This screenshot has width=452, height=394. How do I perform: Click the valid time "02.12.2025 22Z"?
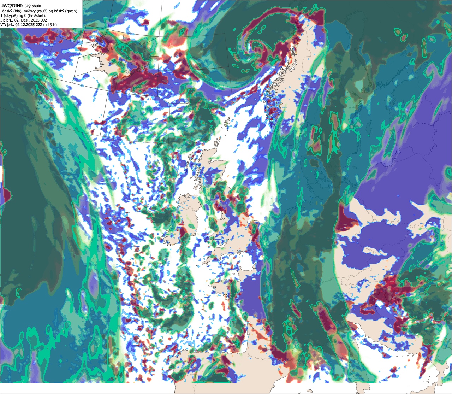click(29, 25)
